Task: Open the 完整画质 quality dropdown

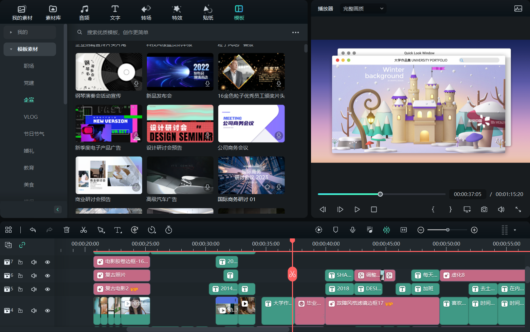Action: 363,9
